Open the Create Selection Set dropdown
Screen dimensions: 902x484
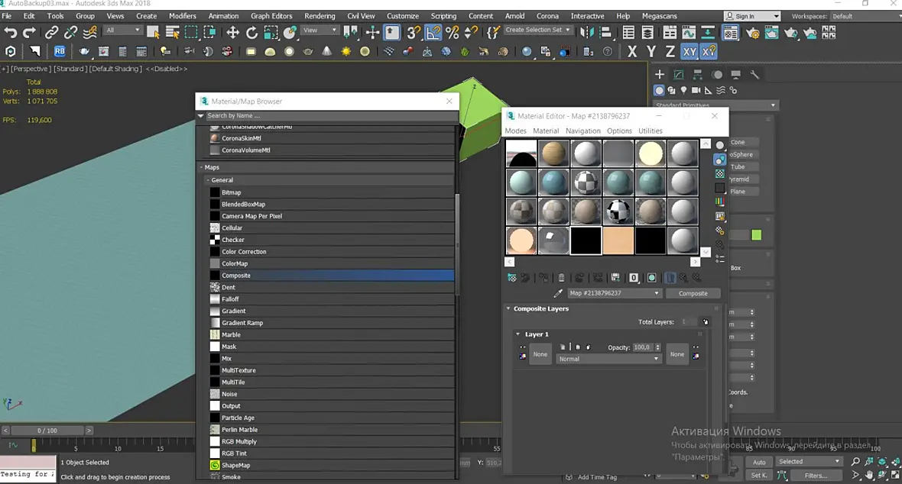pyautogui.click(x=538, y=30)
